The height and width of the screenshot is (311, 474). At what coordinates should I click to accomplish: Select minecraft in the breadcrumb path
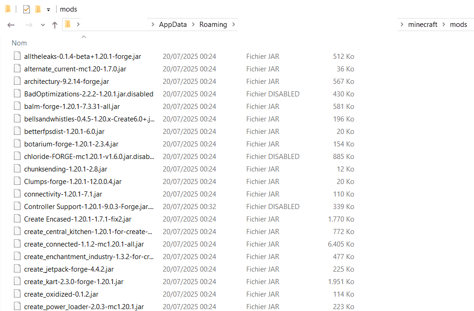(x=423, y=25)
